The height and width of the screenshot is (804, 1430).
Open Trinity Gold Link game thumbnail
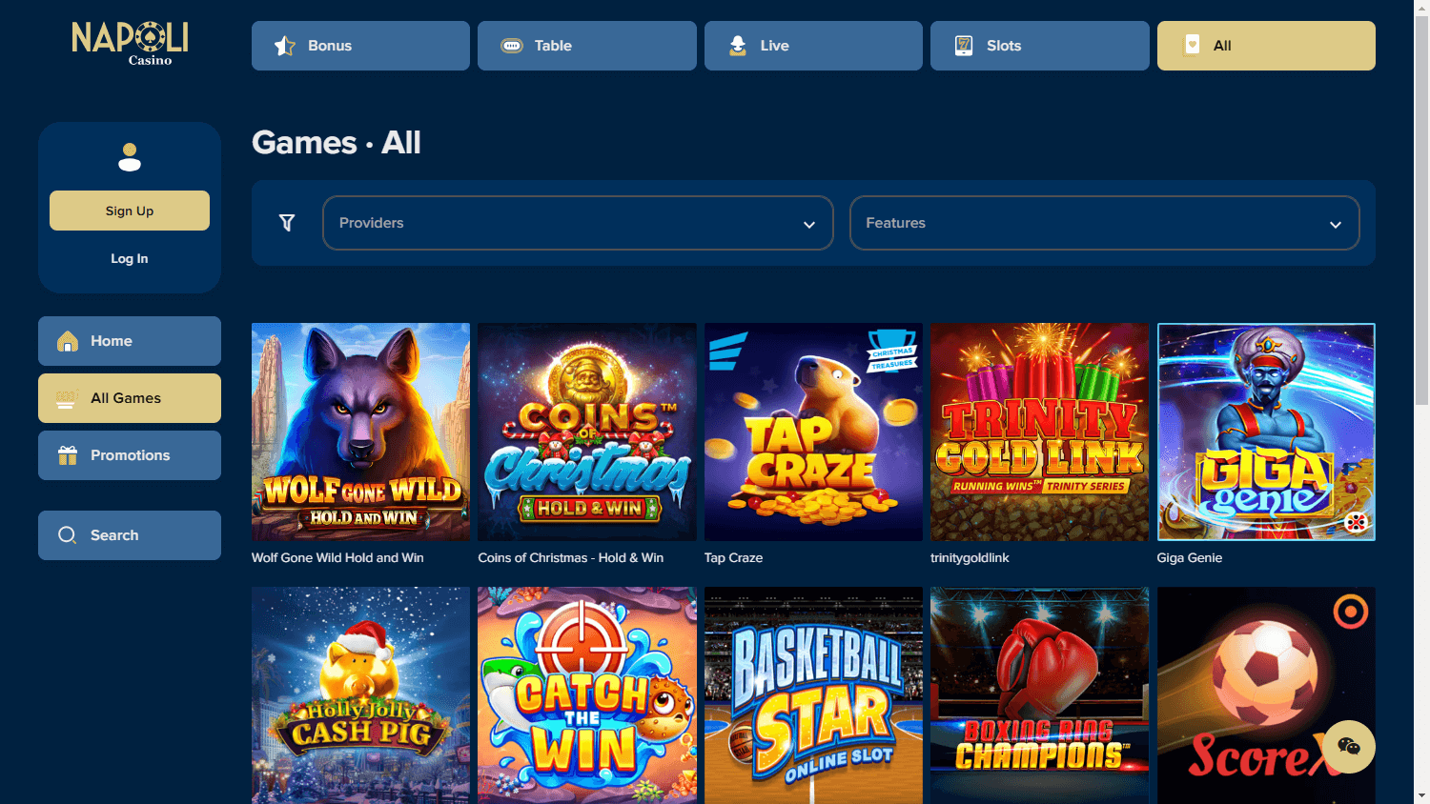click(1040, 432)
